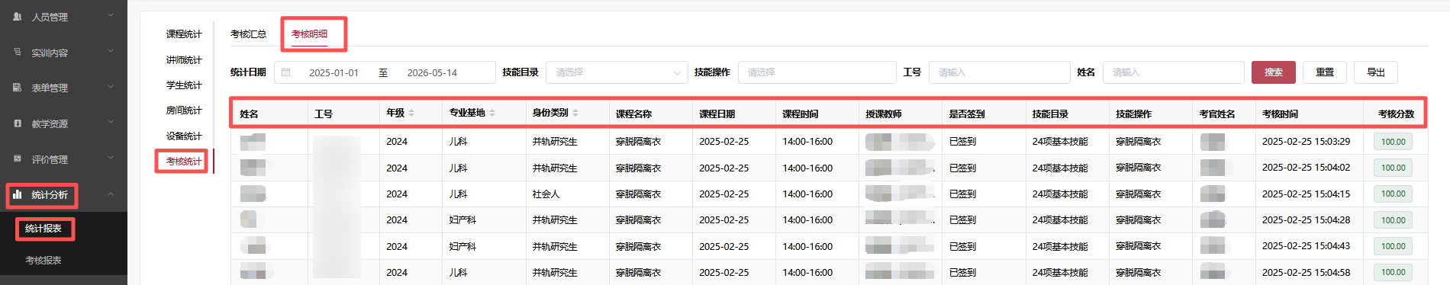Click the red 搜索 button
The image size is (1450, 285).
coord(1274,72)
